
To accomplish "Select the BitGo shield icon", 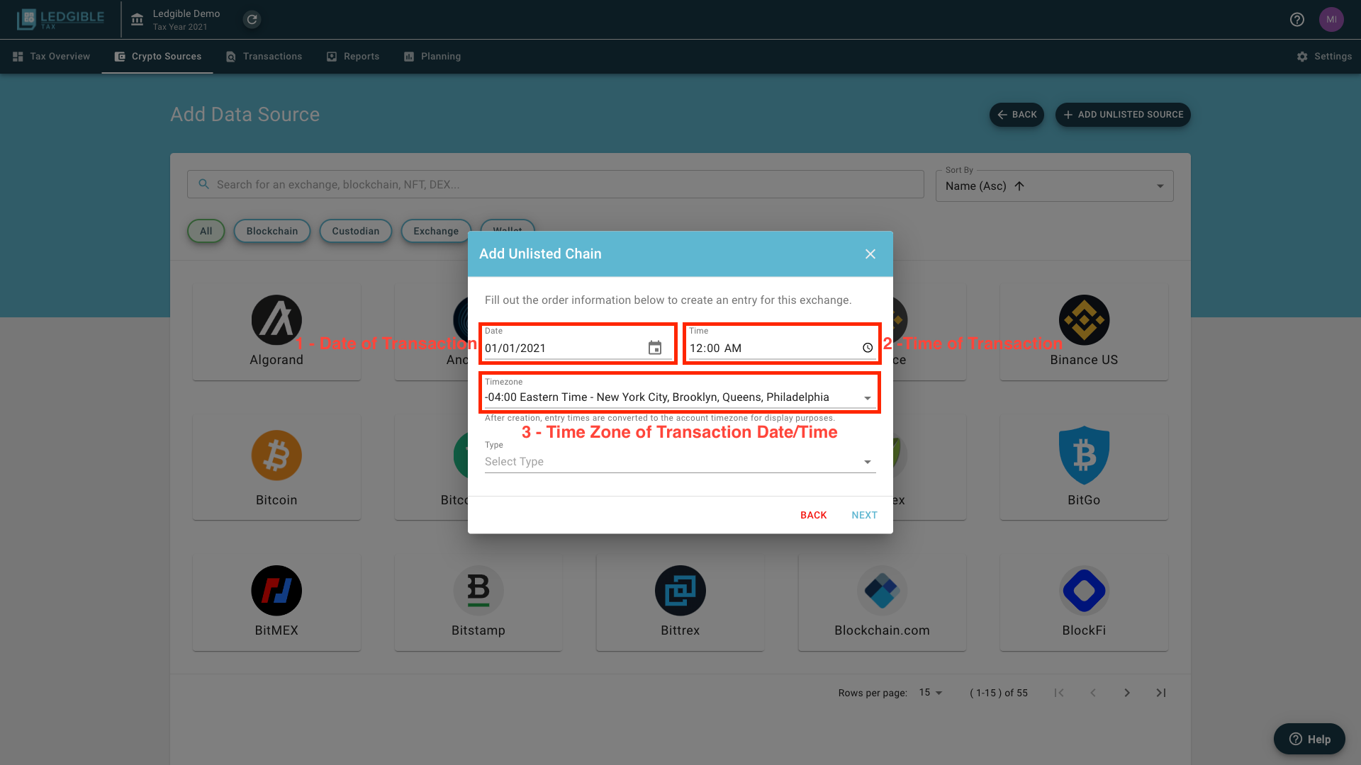I will pyautogui.click(x=1084, y=455).
